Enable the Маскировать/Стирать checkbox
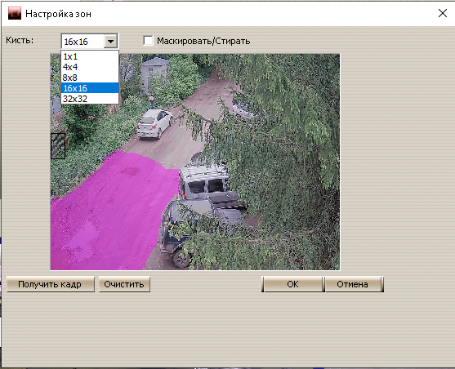455x369 pixels. click(x=148, y=41)
